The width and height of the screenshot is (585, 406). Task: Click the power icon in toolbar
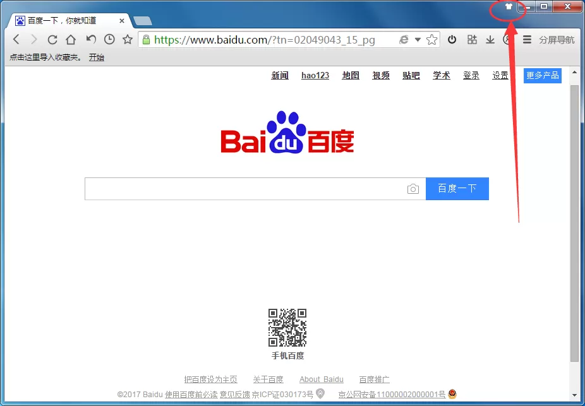(452, 39)
